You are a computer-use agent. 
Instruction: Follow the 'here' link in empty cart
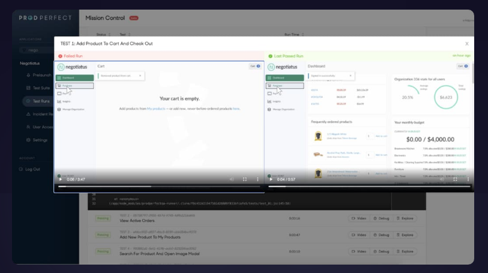236,109
